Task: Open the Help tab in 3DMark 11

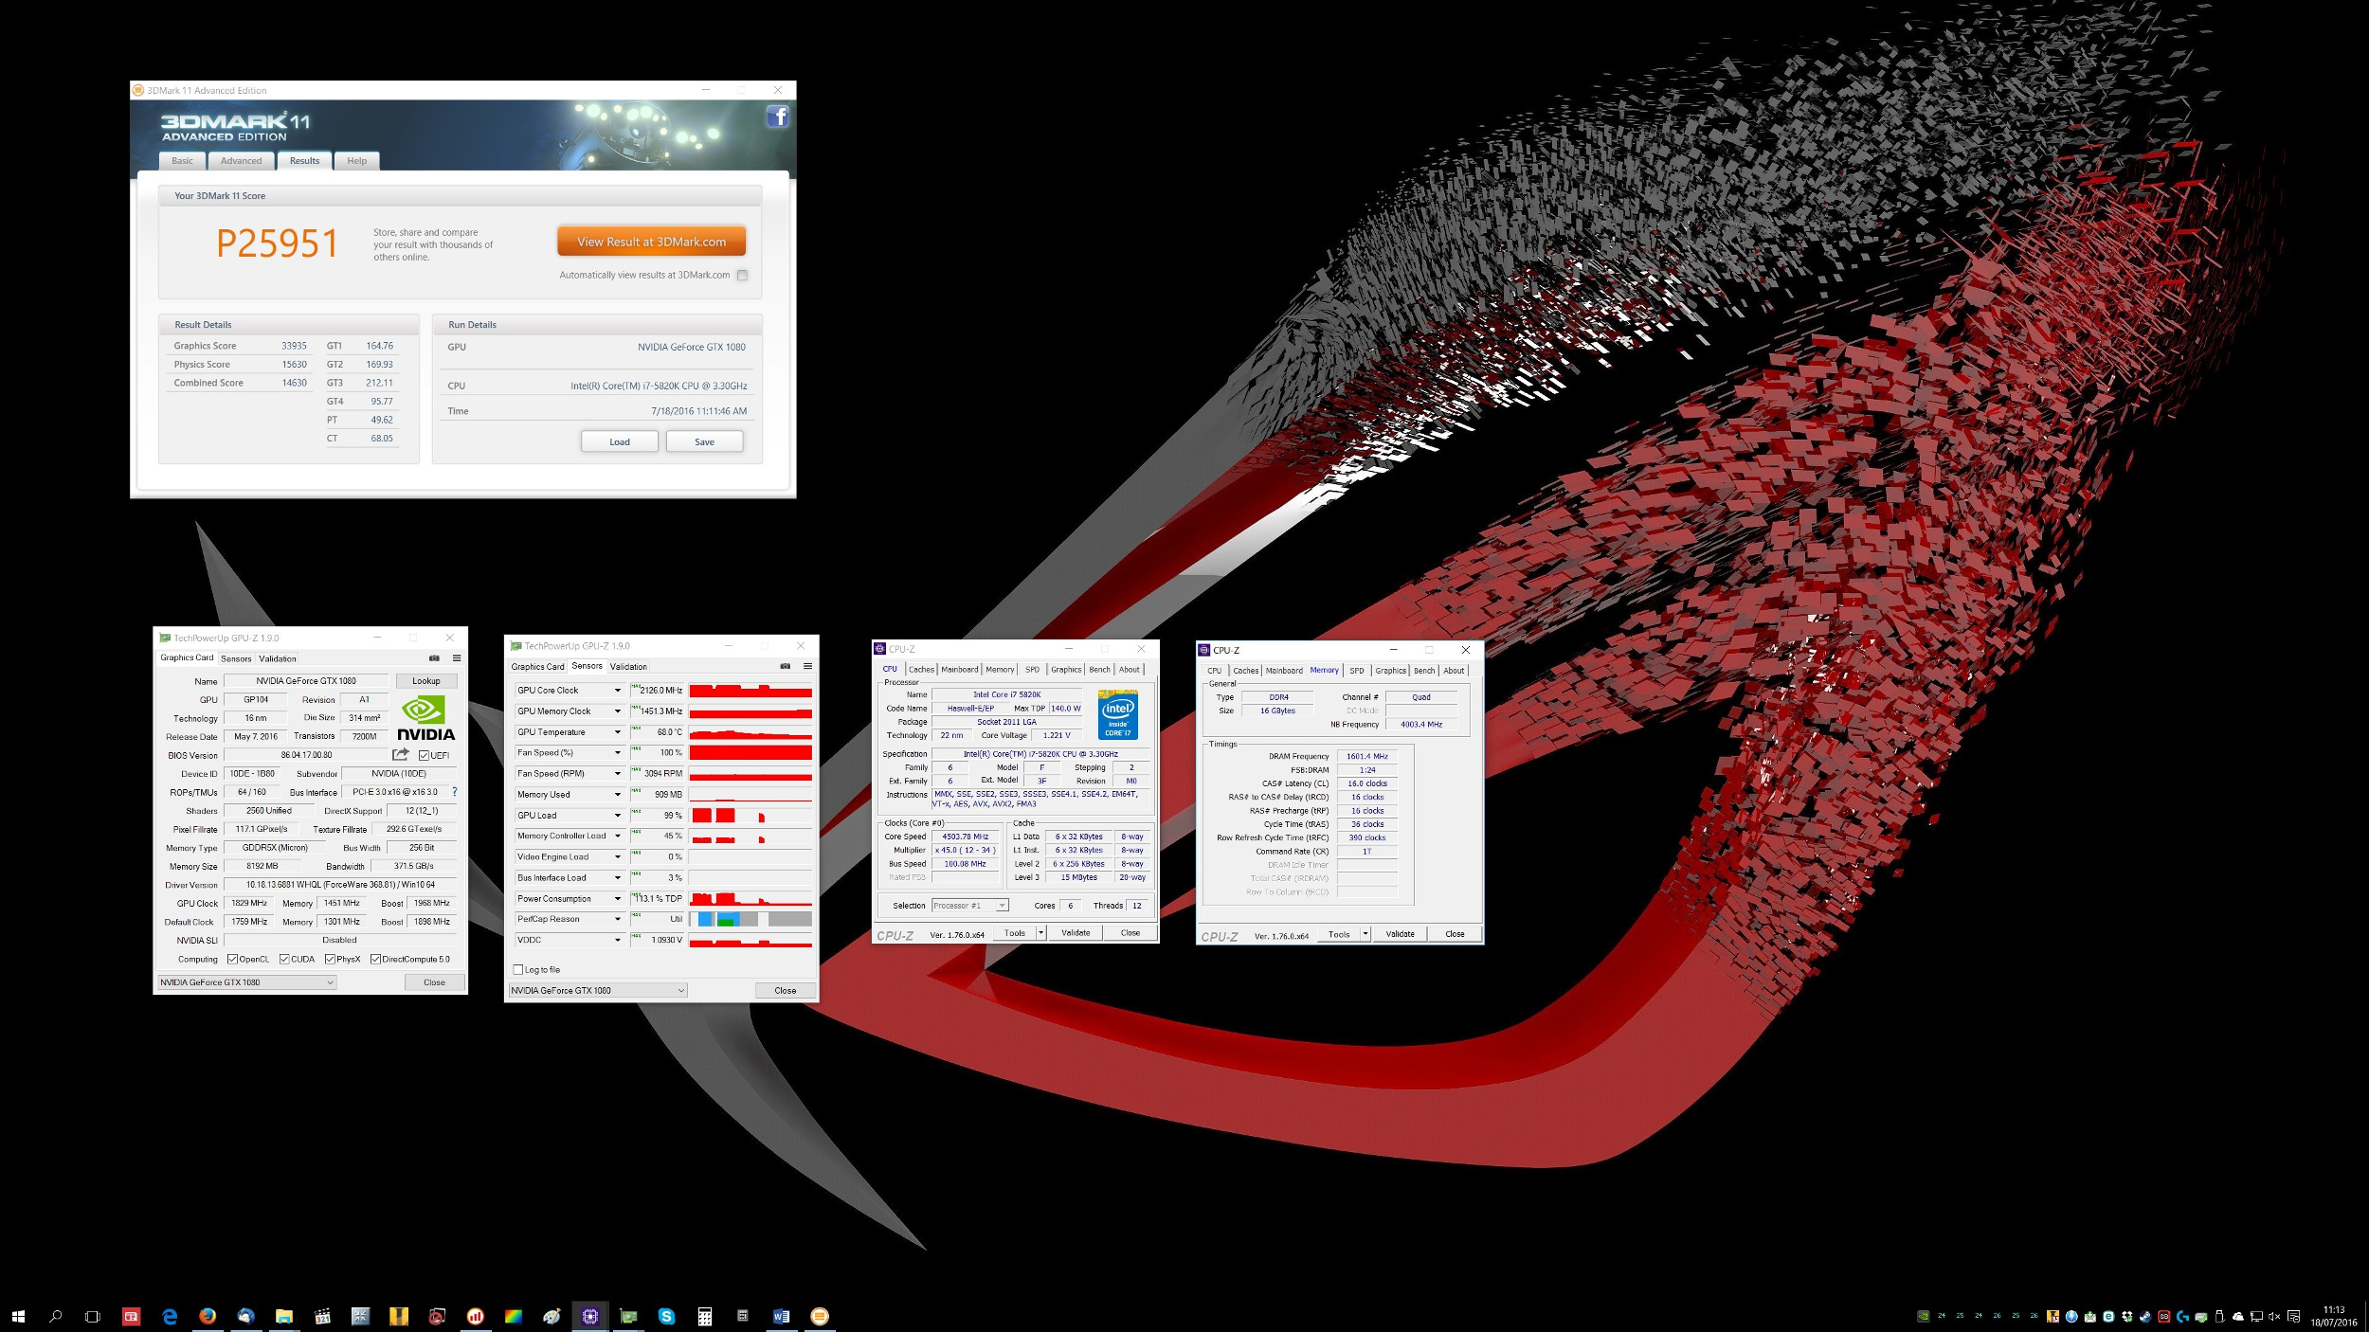Action: 356,161
